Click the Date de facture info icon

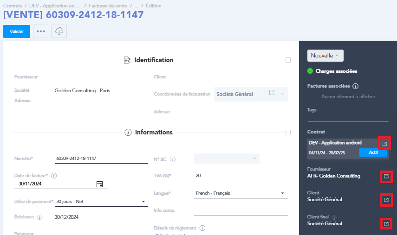coord(54,176)
